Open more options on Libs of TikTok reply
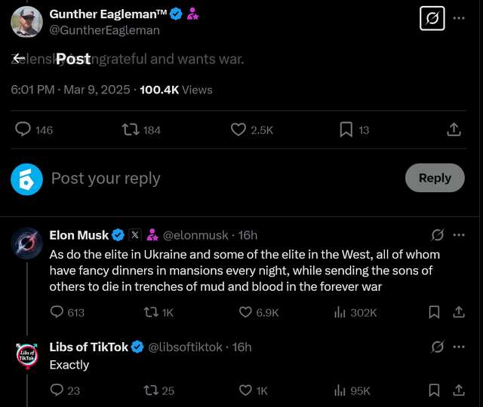Image resolution: width=483 pixels, height=407 pixels. (x=460, y=347)
